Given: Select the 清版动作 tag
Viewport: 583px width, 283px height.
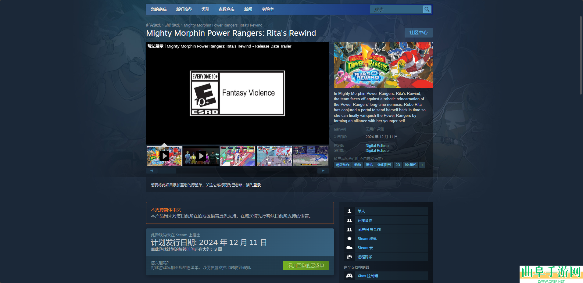Looking at the screenshot, I should point(343,165).
